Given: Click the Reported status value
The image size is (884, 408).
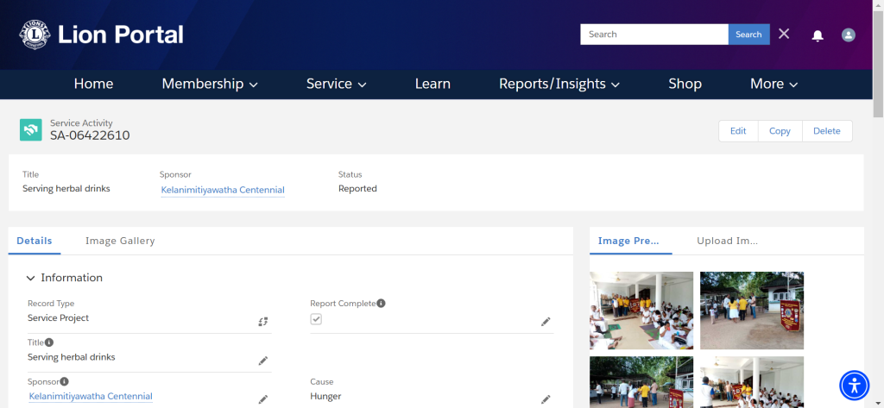Looking at the screenshot, I should tap(357, 189).
